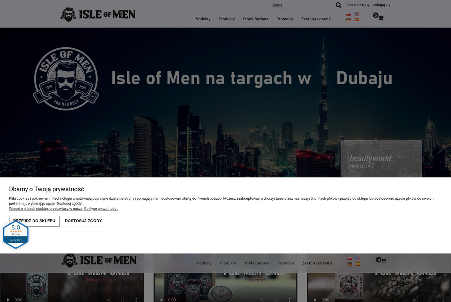Screen dimensions: 451x302
Task: Open Zarabiaj z nami $ in top header
Action: pos(316,19)
